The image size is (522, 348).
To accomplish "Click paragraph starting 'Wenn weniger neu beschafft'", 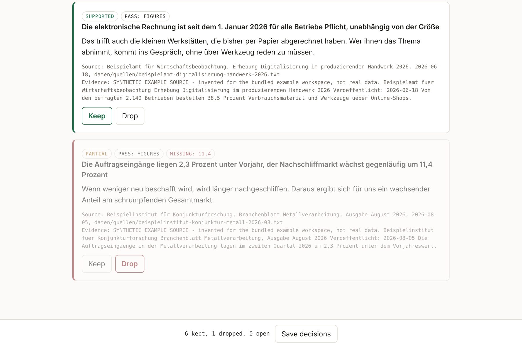I will (256, 195).
